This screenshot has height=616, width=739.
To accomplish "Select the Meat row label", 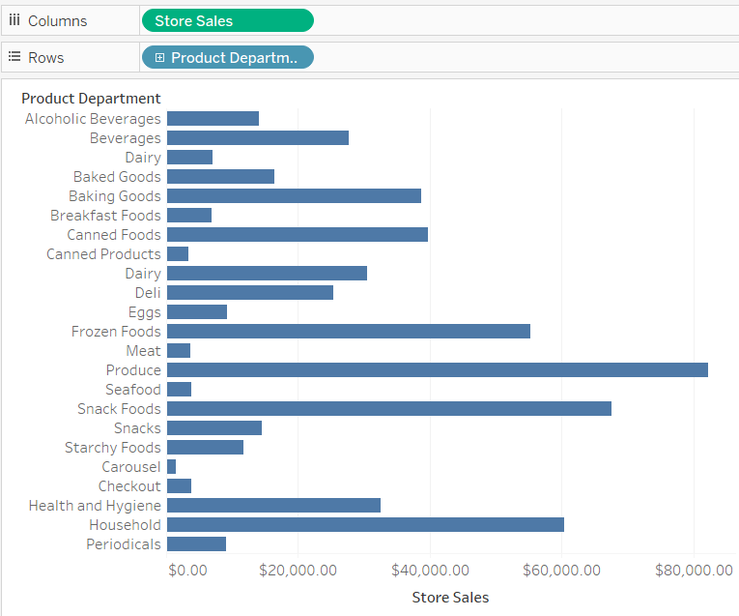I will tap(143, 351).
